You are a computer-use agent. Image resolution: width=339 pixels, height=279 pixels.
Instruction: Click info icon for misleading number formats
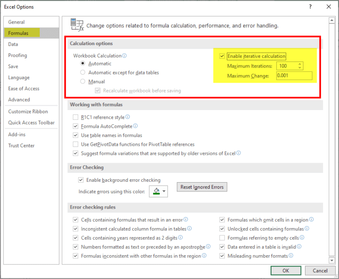click(291, 256)
